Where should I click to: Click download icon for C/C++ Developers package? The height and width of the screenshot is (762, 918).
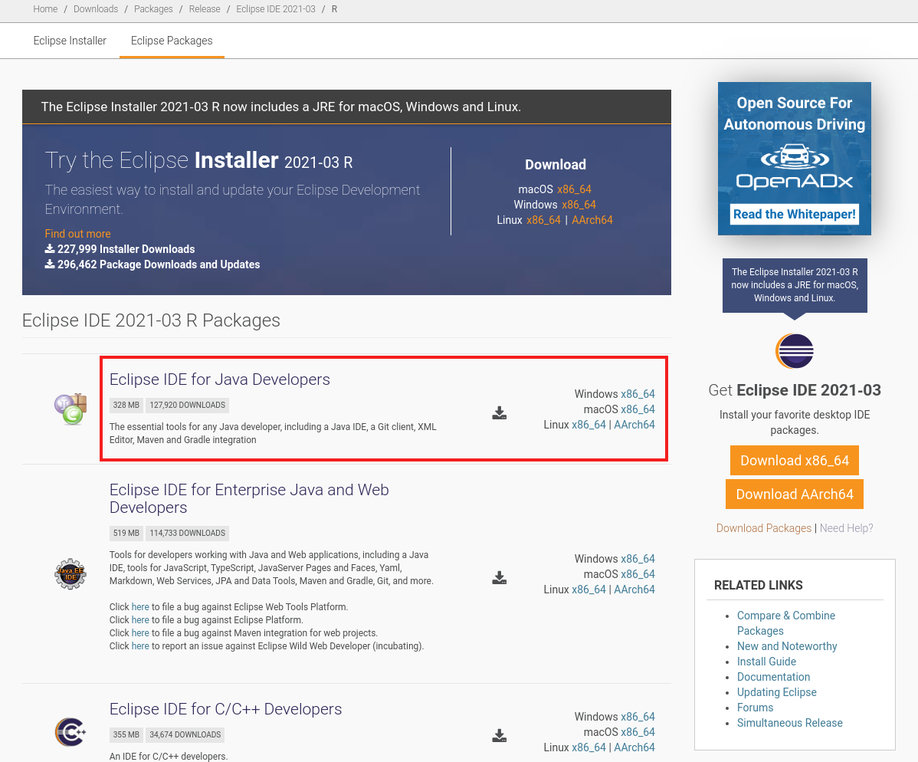(499, 736)
